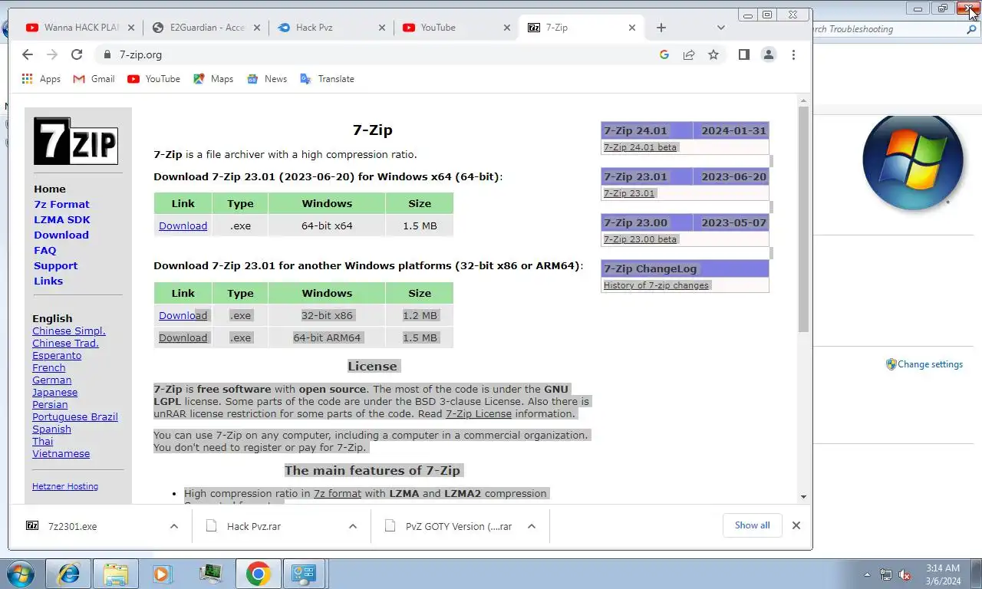982x589 pixels.
Task: Open the tab search dropdown
Action: coord(720,28)
